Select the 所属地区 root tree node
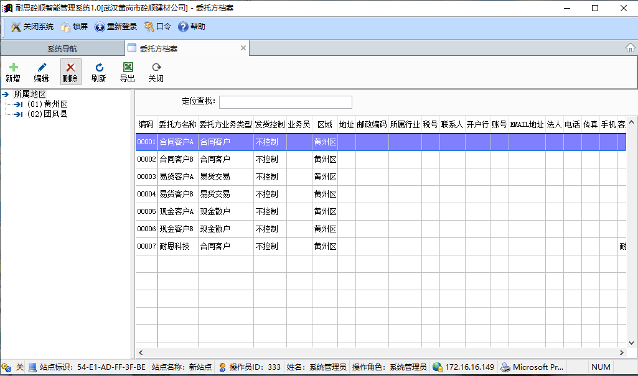The height and width of the screenshot is (376, 638). pos(30,94)
